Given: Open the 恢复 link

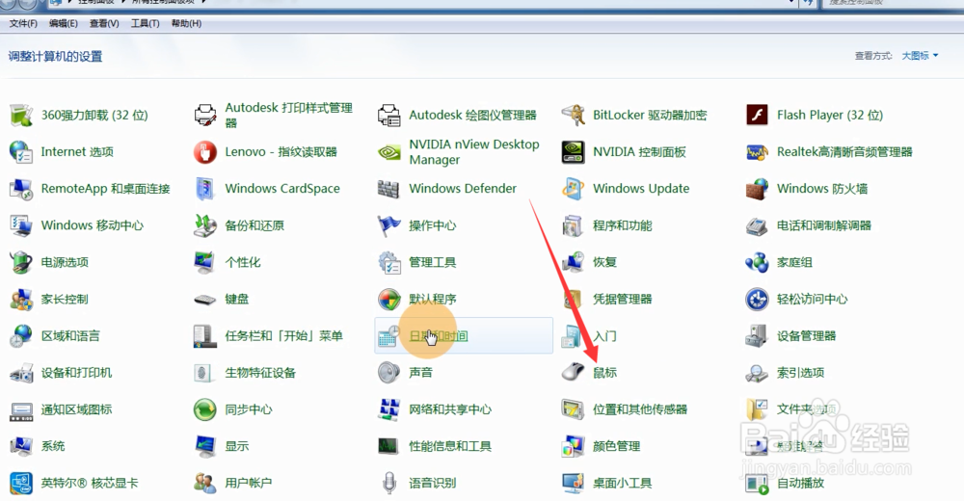Looking at the screenshot, I should pos(604,262).
